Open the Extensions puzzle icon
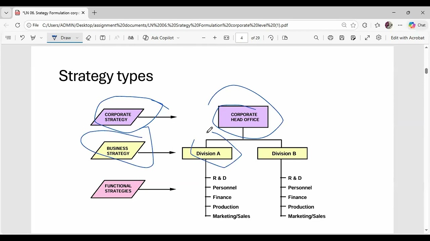 [x=365, y=25]
